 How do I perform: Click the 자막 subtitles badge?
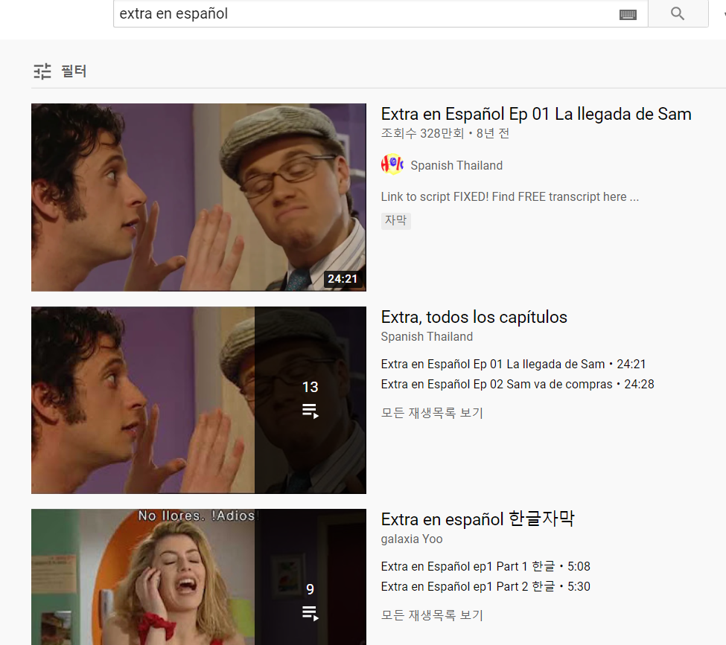click(x=396, y=220)
